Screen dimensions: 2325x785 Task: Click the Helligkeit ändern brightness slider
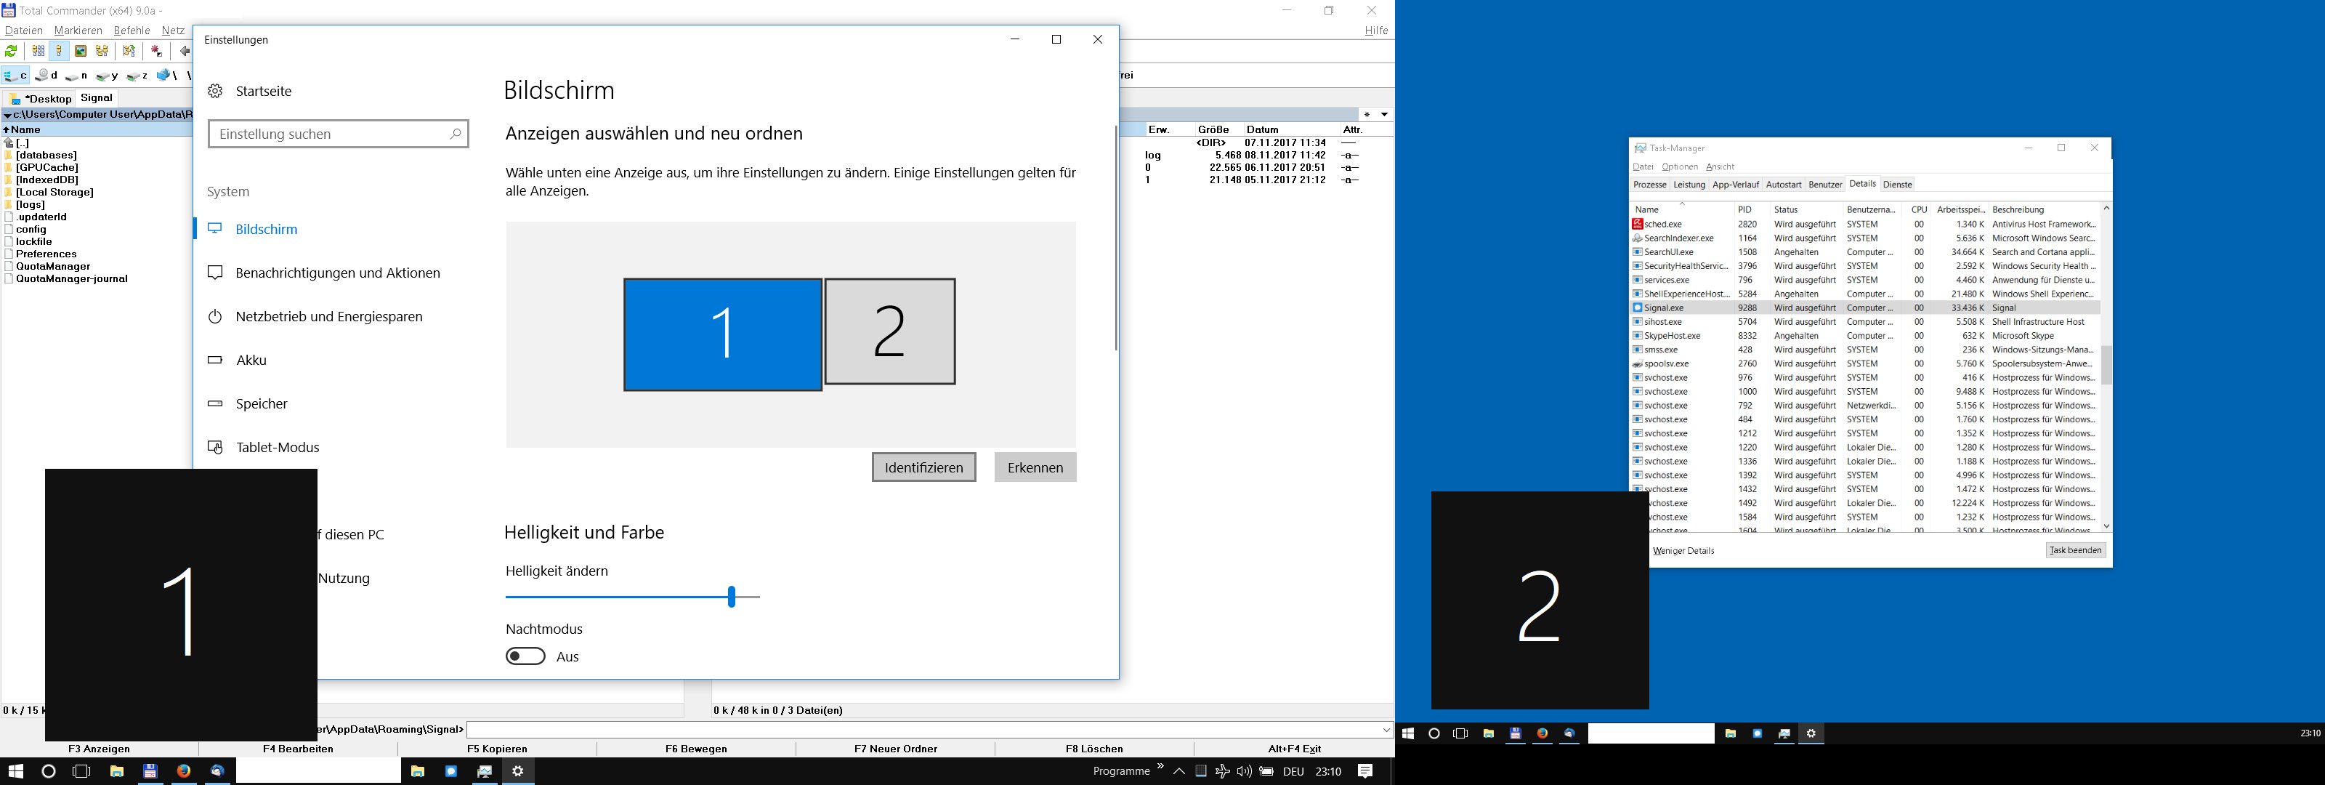[732, 597]
